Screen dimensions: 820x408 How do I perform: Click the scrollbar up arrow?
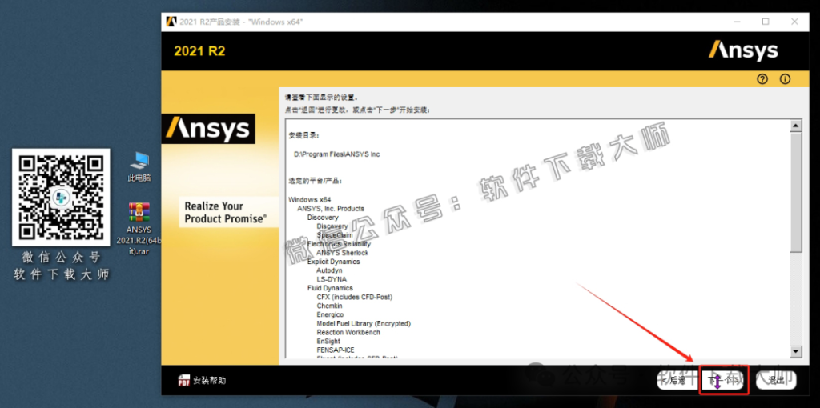coord(795,126)
